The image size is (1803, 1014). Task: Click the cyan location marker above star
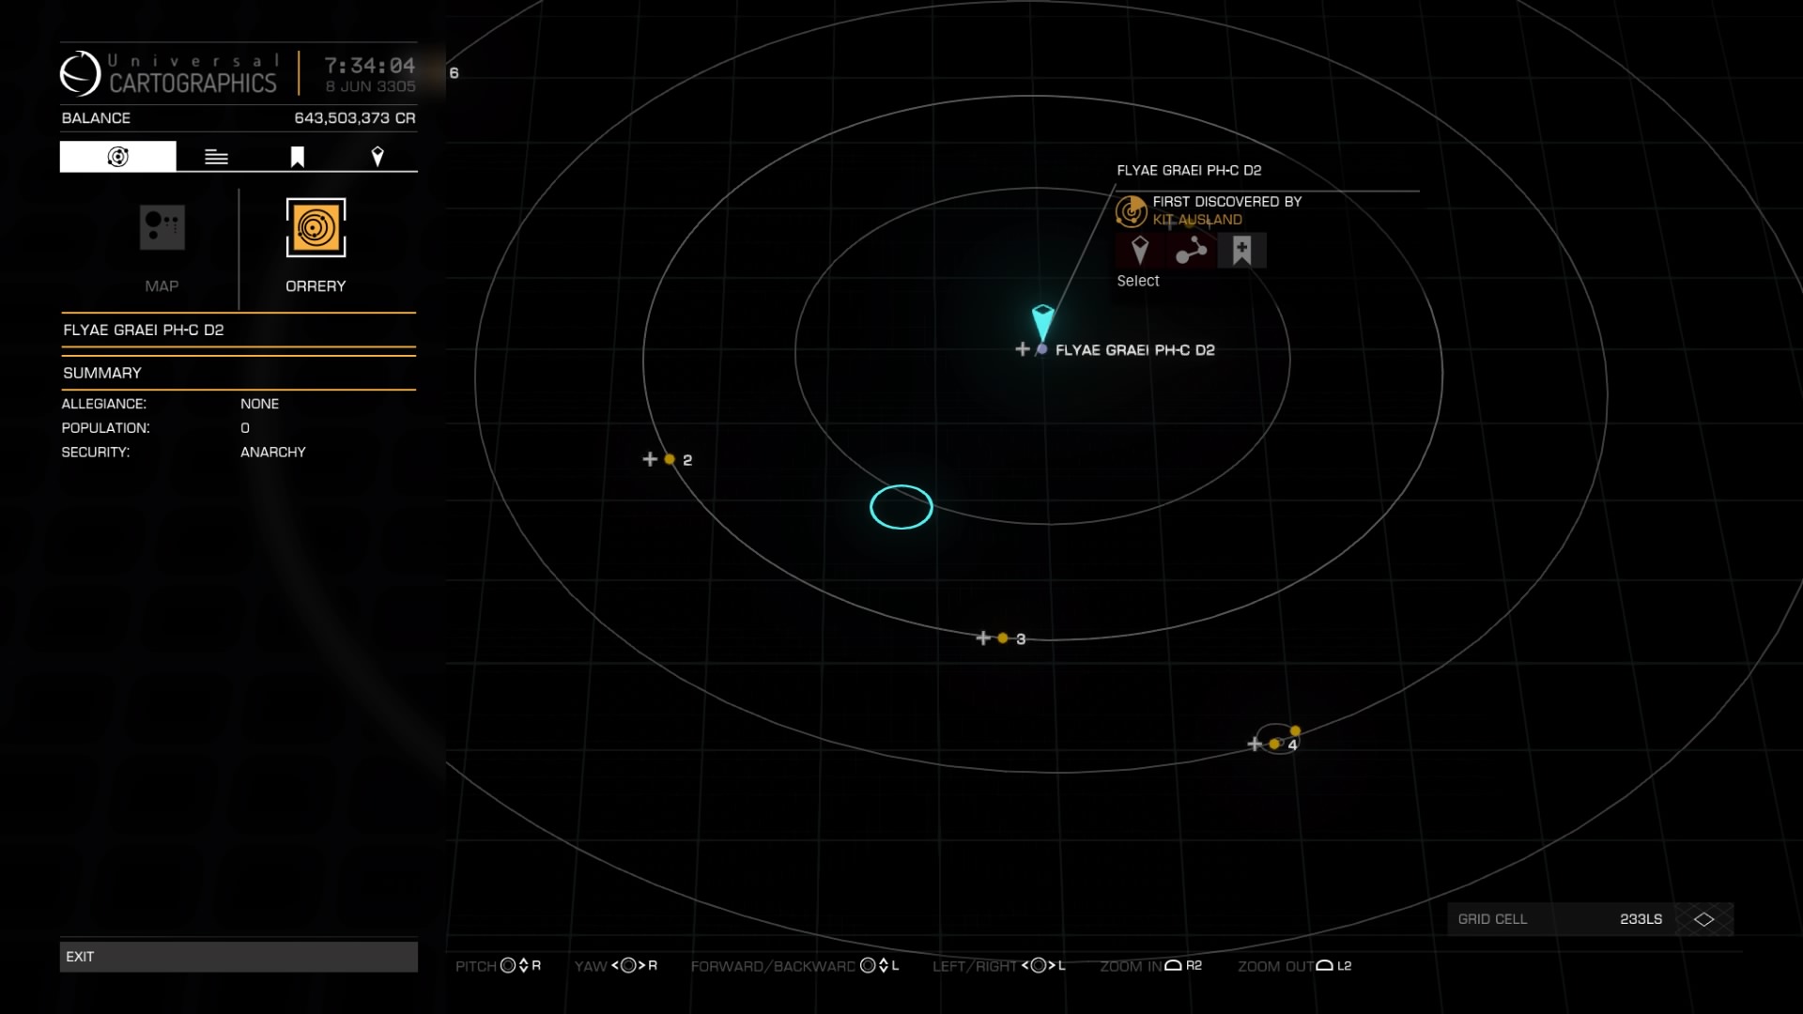coord(1042,321)
